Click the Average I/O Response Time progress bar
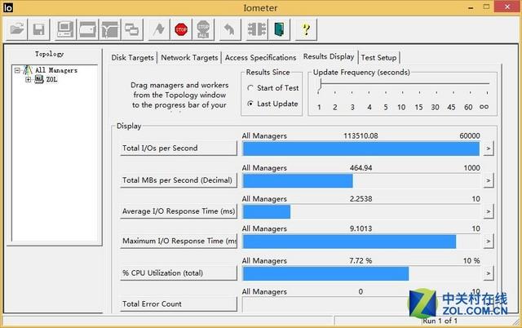The image size is (522, 328). 361,211
